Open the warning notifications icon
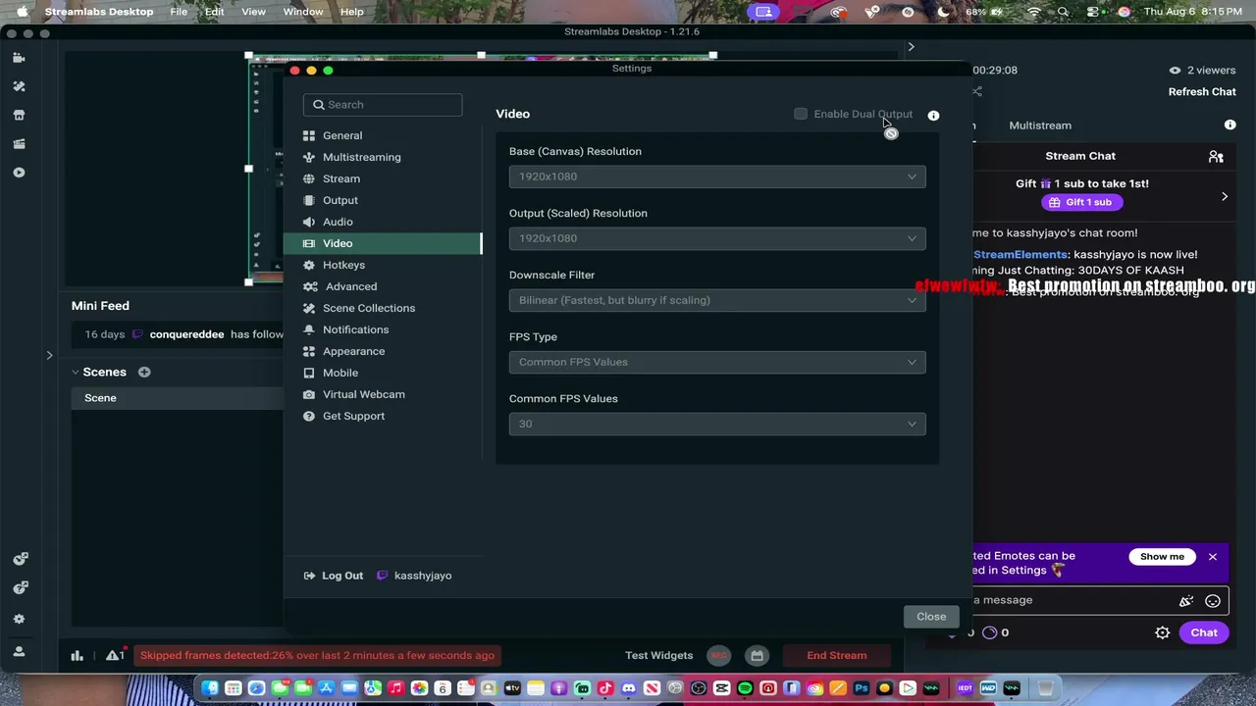The image size is (1256, 706). click(115, 655)
